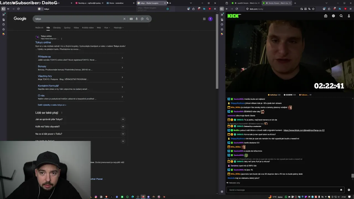Toggle sidebar in left browser window
354x199 pixels.
click(3, 9)
